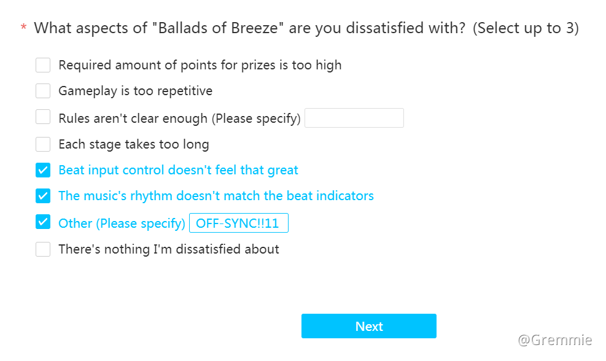606x361 pixels.
Task: Check "Rules aren't clear enough" option
Action: tap(42, 117)
